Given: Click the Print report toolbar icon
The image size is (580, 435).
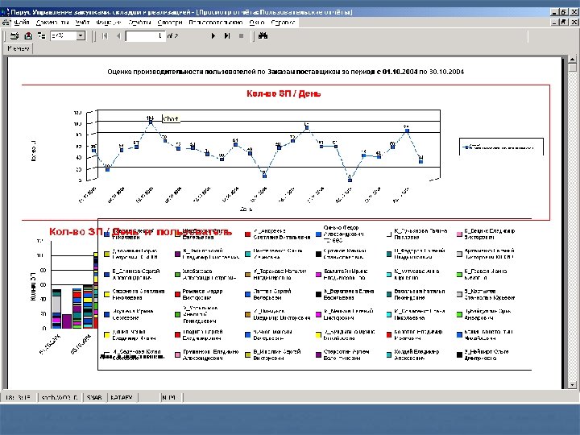Looking at the screenshot, I should (x=14, y=36).
